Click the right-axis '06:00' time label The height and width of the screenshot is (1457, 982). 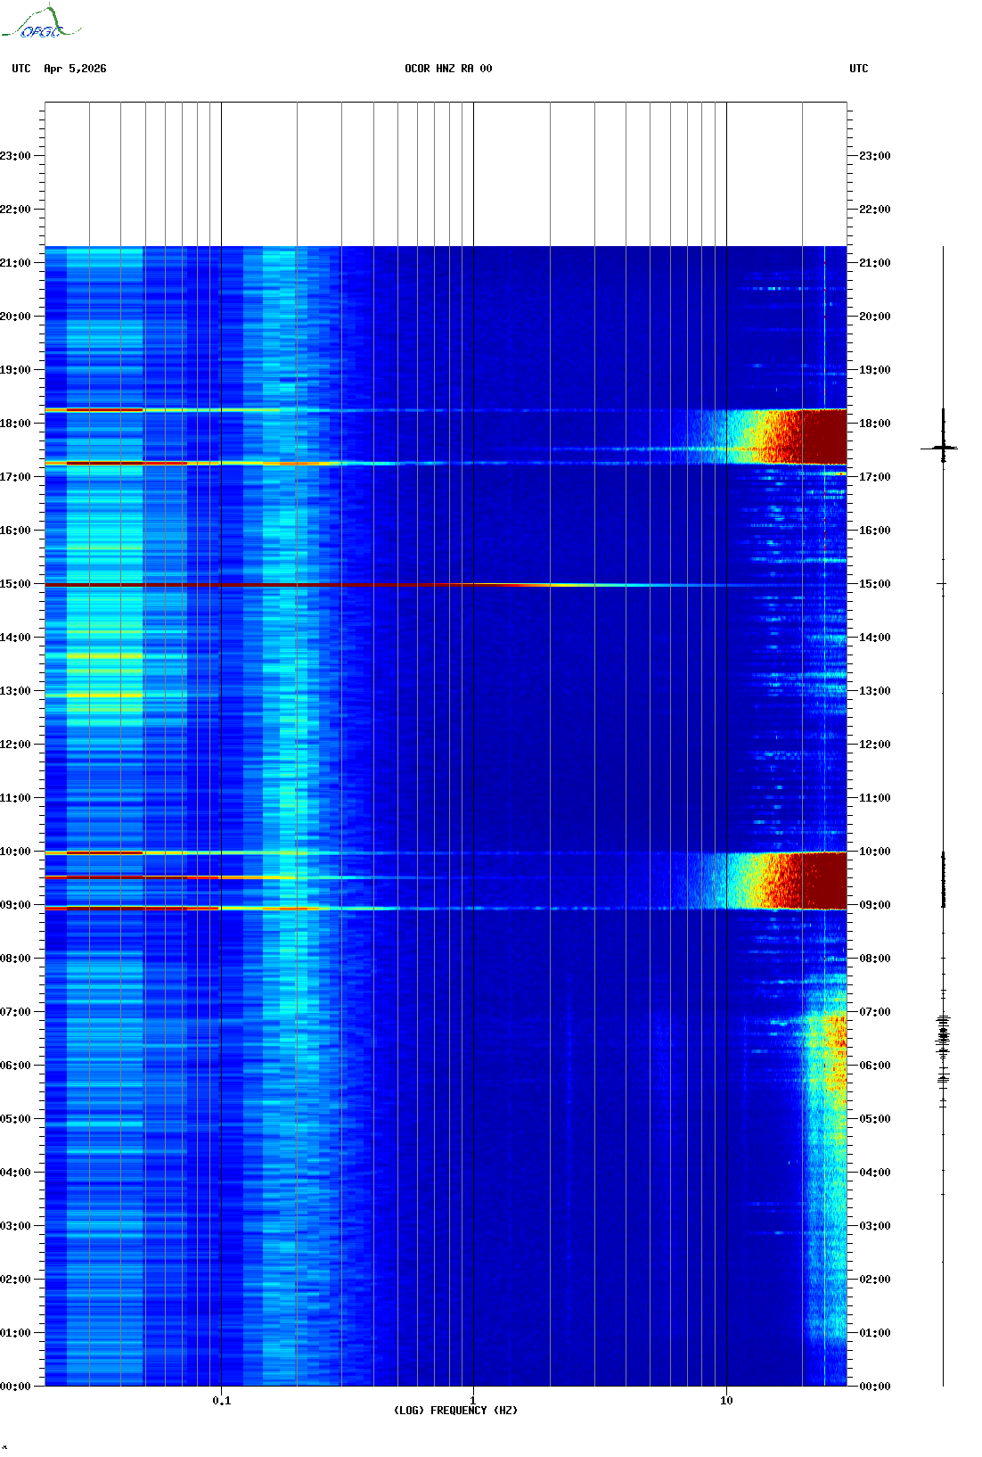(874, 1066)
